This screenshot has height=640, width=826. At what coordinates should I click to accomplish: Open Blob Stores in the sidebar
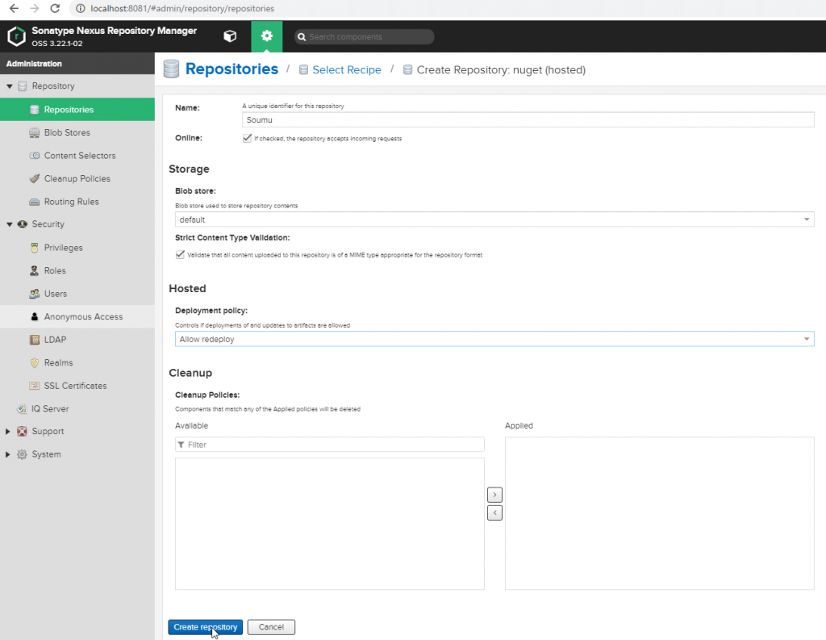[77, 132]
